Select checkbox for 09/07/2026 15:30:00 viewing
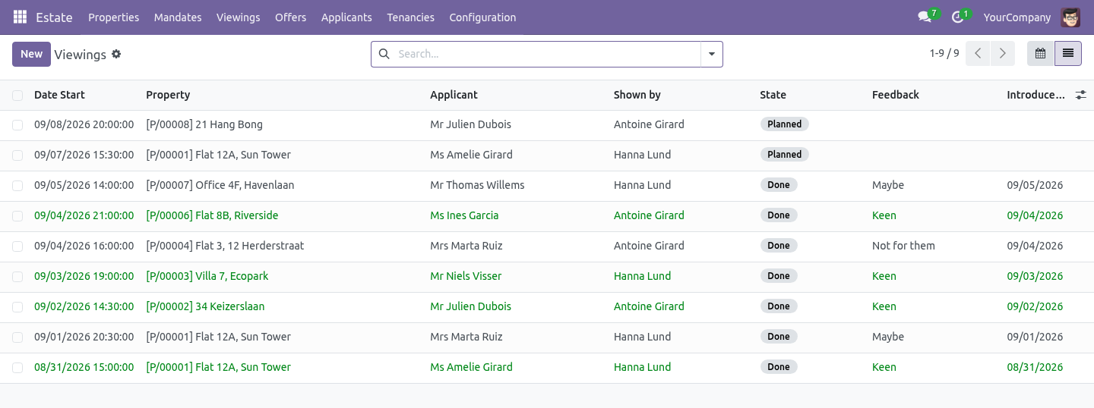This screenshot has height=408, width=1094. tap(17, 155)
